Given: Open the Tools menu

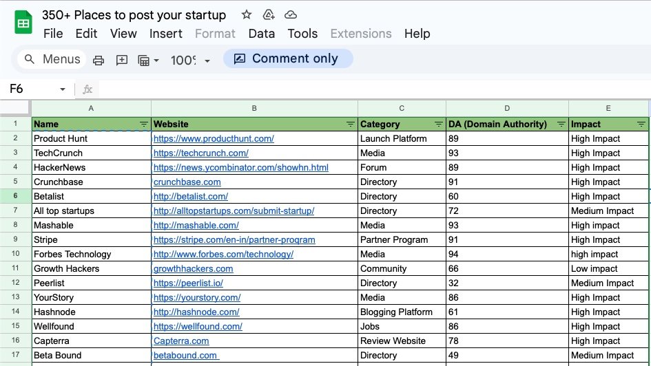Looking at the screenshot, I should click(302, 34).
